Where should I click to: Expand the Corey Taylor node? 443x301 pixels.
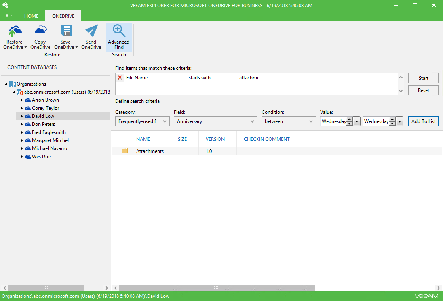pos(21,108)
